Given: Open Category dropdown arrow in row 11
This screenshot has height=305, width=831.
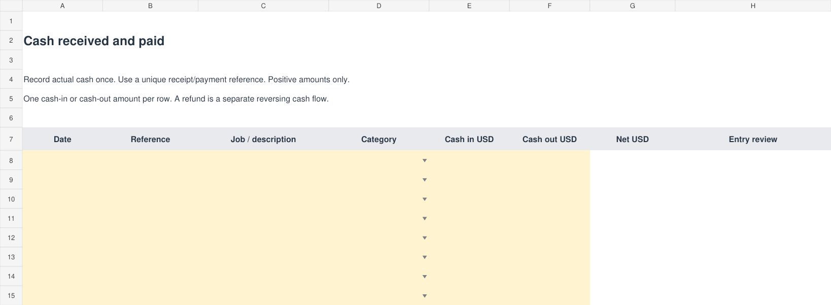Looking at the screenshot, I should pyautogui.click(x=425, y=218).
